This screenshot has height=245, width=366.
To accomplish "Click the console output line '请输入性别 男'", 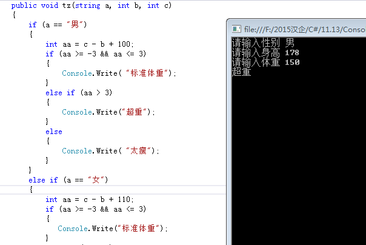I will (263, 42).
